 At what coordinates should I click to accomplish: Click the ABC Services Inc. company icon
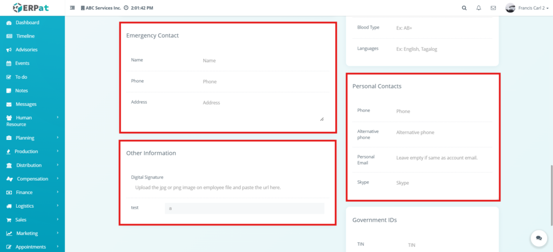tap(83, 8)
